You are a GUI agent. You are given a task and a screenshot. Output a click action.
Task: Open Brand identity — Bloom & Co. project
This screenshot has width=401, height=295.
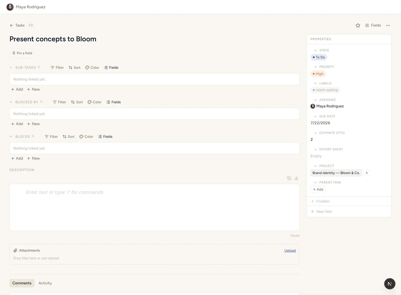336,173
